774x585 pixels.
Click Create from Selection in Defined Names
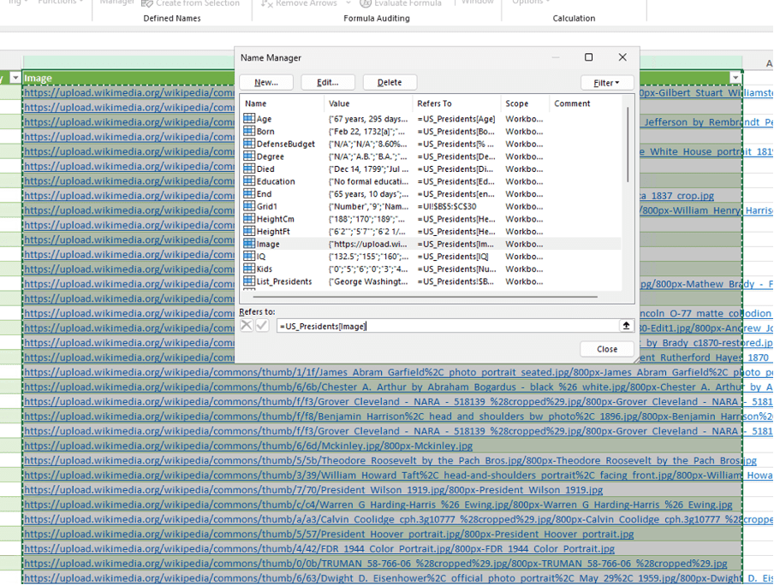[x=190, y=3]
